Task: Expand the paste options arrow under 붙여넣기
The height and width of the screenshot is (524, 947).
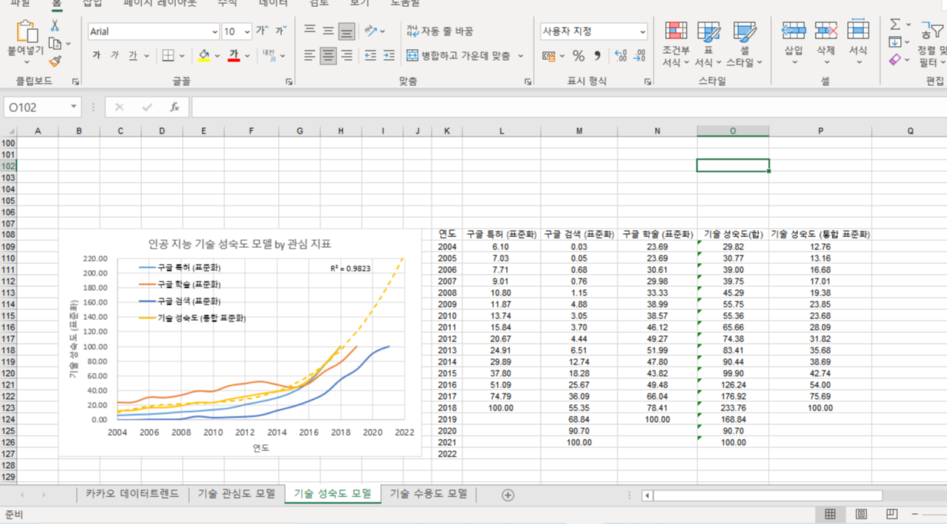Action: [27, 63]
